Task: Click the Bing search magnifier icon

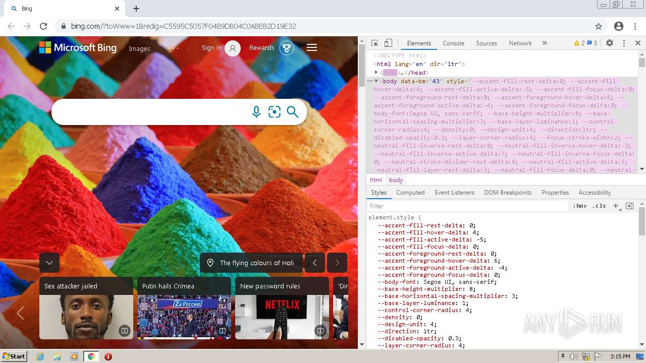Action: [293, 112]
